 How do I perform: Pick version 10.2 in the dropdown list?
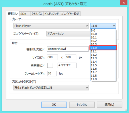coord(103,41)
